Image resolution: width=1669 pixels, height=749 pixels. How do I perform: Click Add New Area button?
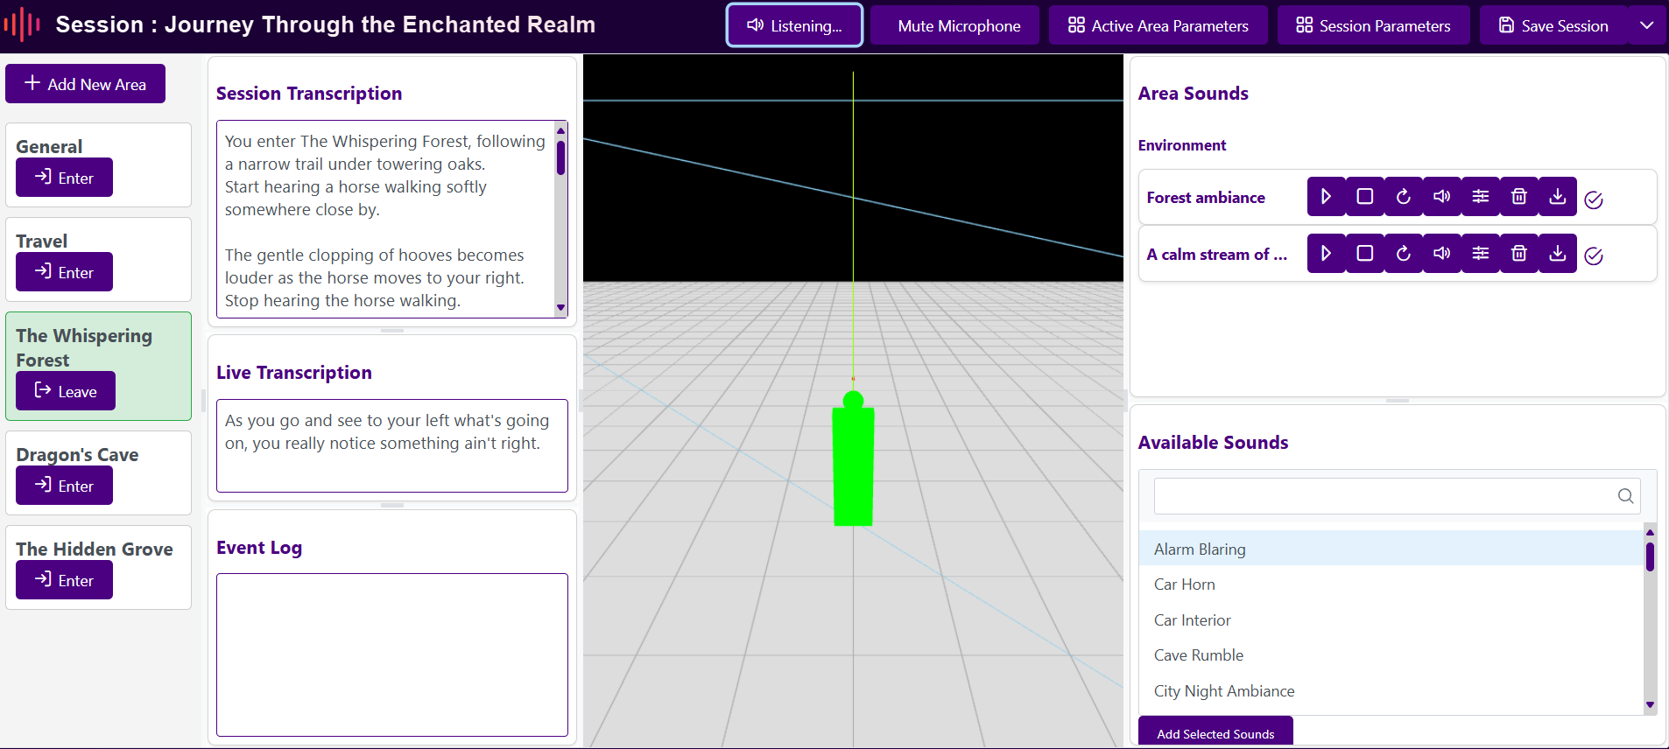point(85,84)
